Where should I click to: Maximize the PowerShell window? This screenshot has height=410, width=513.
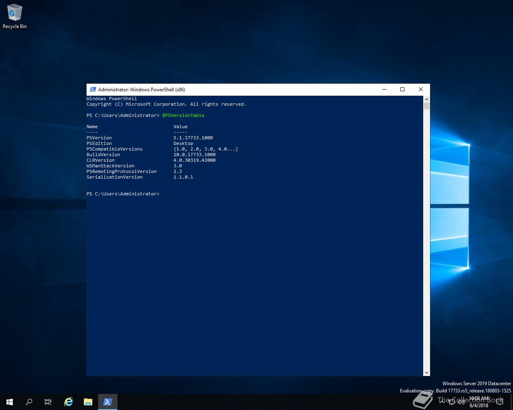402,89
